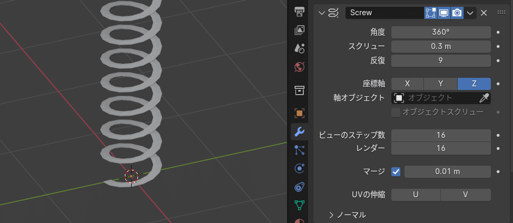Viewport: 513px width, 223px height.
Task: Animate the レンダー property dot
Action: click(498, 148)
